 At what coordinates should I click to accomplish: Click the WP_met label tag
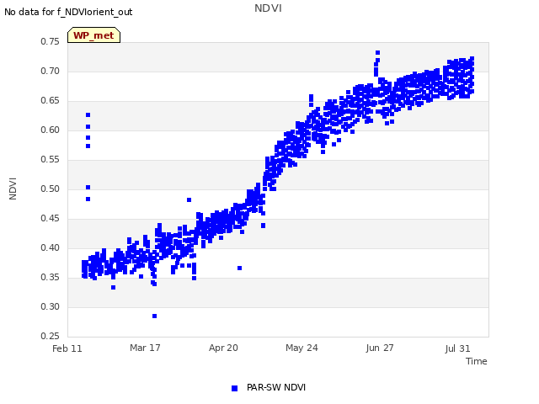[x=93, y=35]
